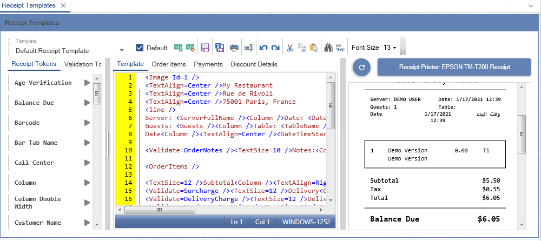Screen dimensions: 541x241
Task: Save the receipt template
Action: coord(205,48)
